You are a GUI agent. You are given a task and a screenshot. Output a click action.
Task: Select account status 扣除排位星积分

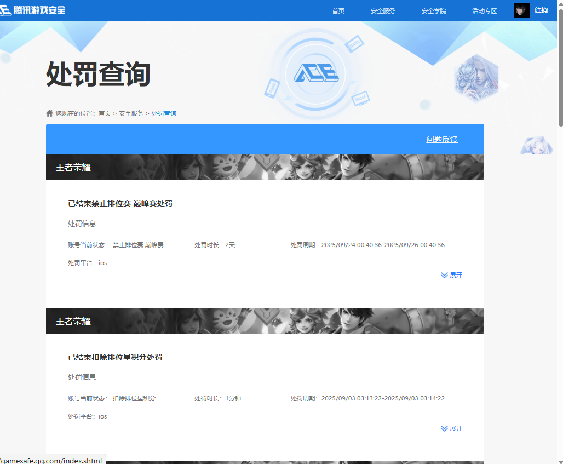134,398
